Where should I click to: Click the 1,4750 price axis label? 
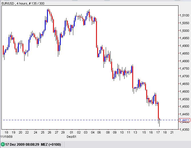click(184, 68)
